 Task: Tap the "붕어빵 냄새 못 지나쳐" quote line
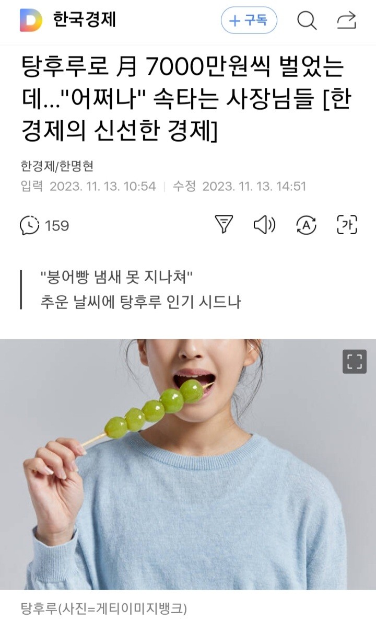point(117,278)
